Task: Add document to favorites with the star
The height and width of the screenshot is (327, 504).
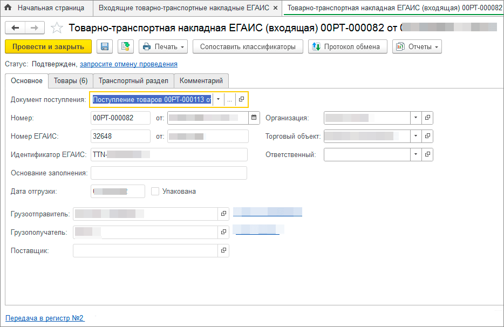Action: point(57,28)
